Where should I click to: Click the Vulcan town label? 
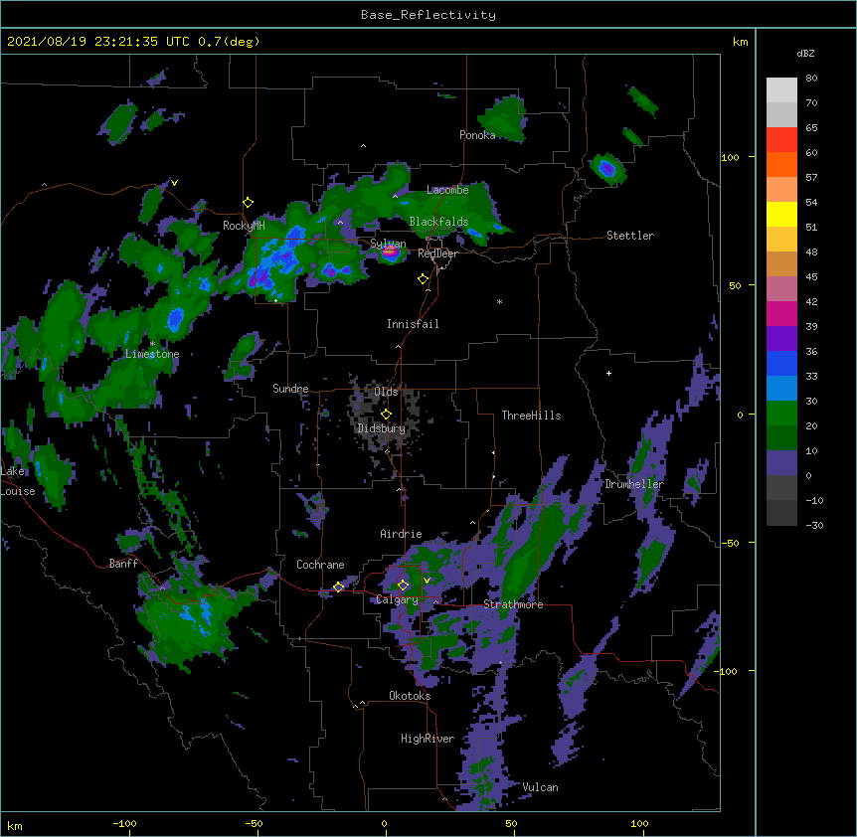click(540, 787)
